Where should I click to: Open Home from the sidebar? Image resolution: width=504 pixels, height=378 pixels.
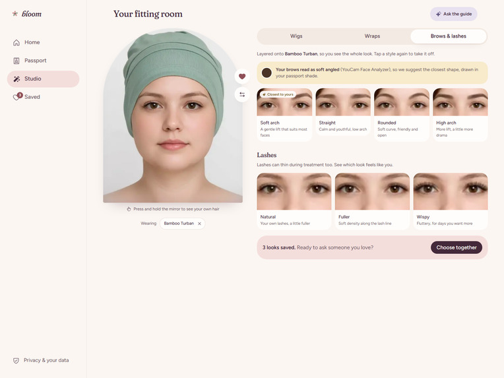pyautogui.click(x=43, y=42)
